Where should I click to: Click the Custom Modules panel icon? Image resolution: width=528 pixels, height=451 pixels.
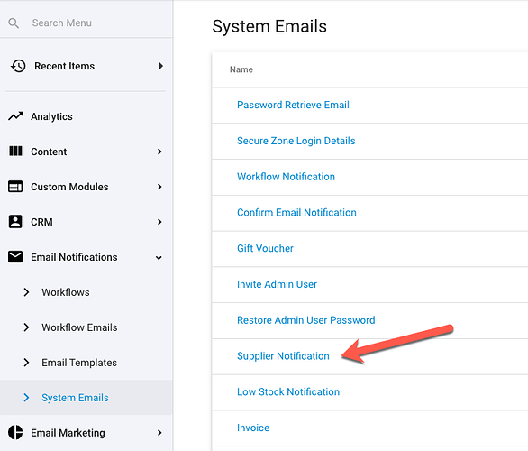point(15,187)
